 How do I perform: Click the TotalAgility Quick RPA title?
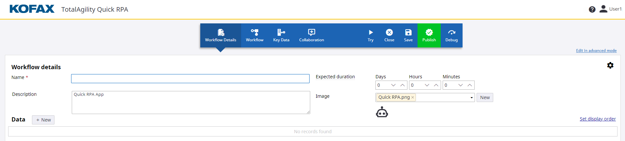coord(95,9)
